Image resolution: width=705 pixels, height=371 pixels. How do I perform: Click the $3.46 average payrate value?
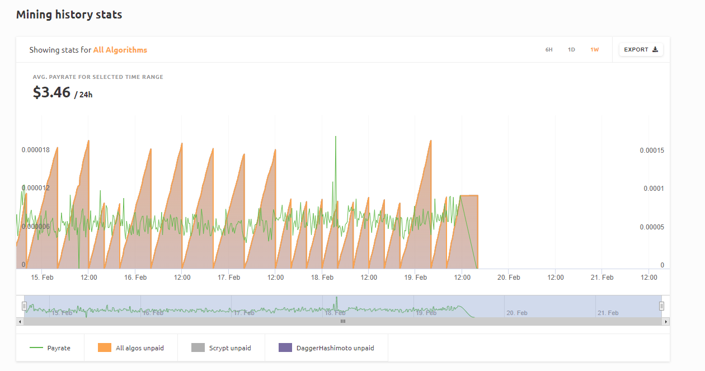pyautogui.click(x=51, y=92)
